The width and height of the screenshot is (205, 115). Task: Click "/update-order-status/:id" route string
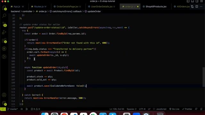pos(49,28)
